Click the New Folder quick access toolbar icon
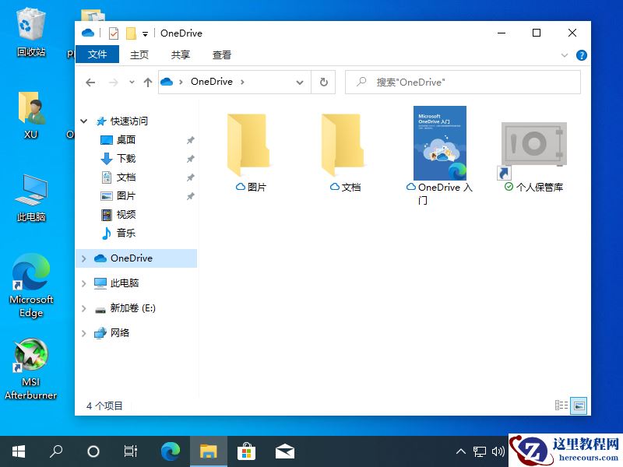This screenshot has height=467, width=623. (x=131, y=33)
